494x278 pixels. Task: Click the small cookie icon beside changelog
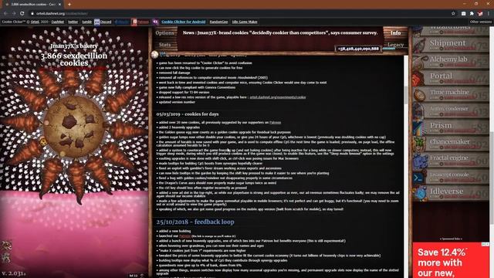[154, 55]
